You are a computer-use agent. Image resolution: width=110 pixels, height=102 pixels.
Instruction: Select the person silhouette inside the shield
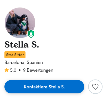31,34
